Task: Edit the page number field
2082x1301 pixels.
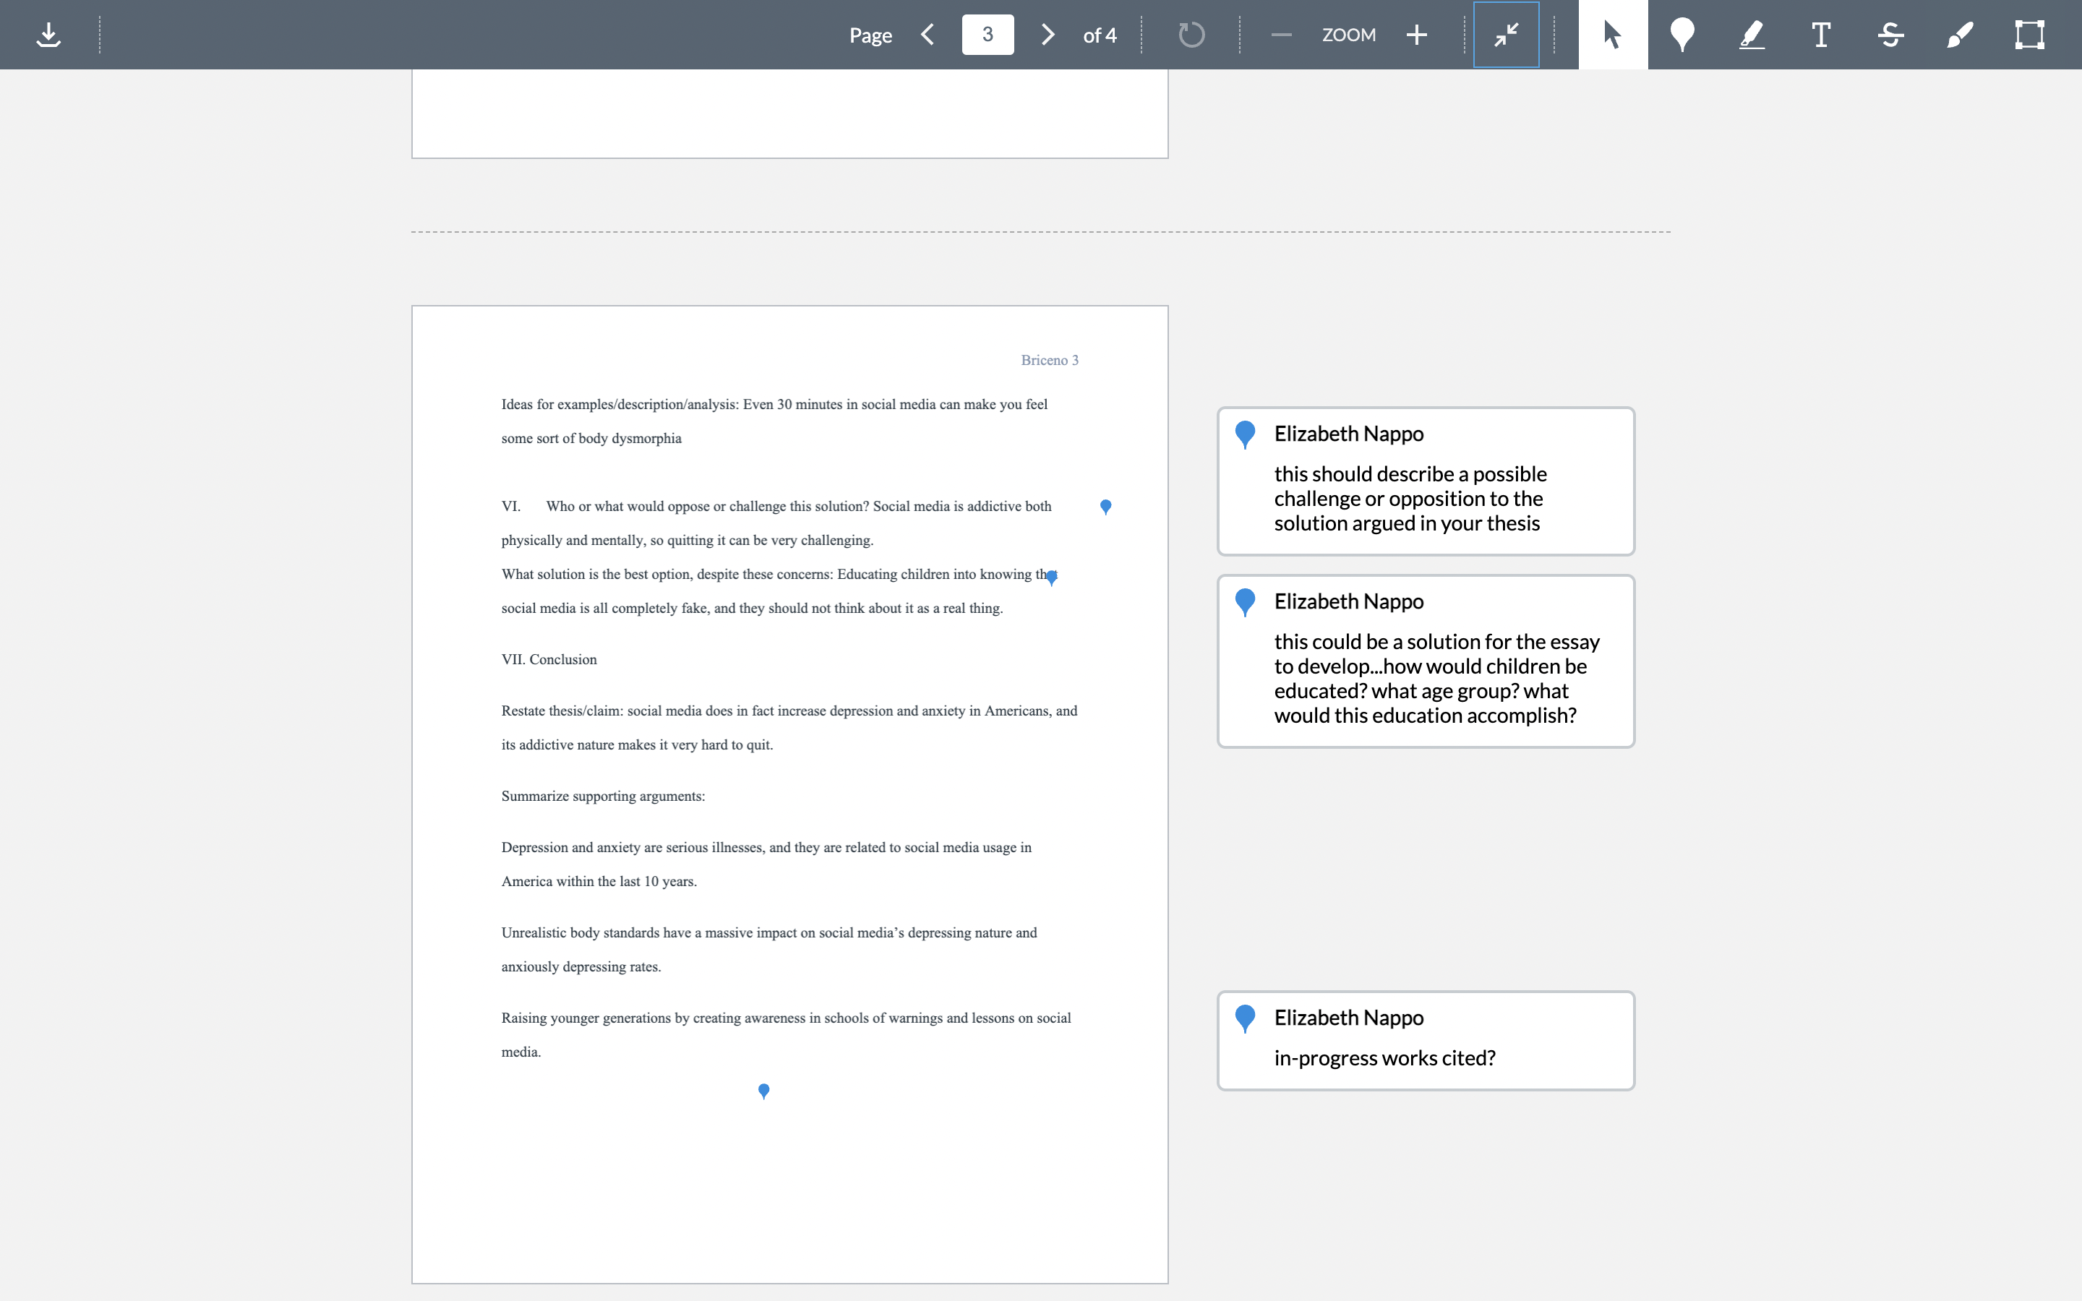Action: [x=988, y=35]
